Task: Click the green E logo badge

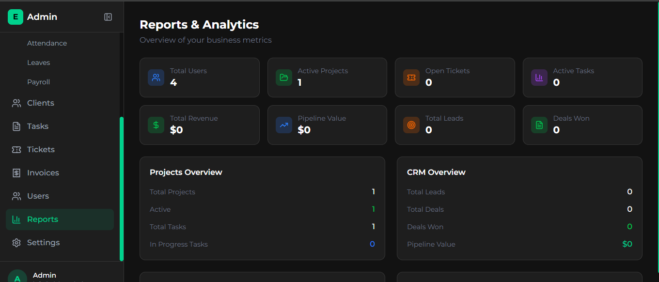Action: [x=16, y=17]
